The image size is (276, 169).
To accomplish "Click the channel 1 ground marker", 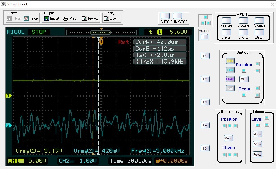I will point(9,96).
